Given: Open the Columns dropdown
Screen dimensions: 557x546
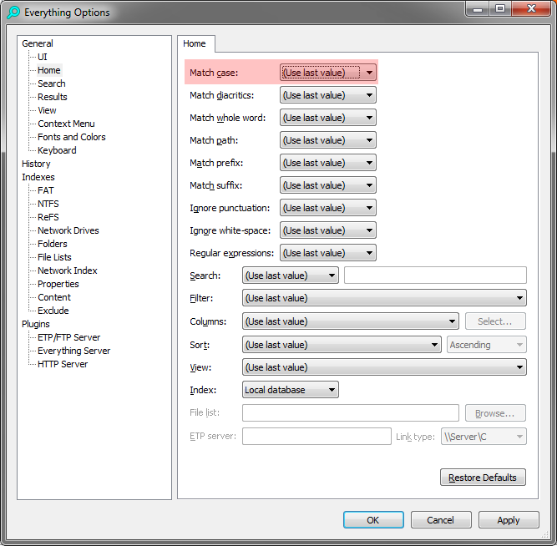Looking at the screenshot, I should point(351,321).
